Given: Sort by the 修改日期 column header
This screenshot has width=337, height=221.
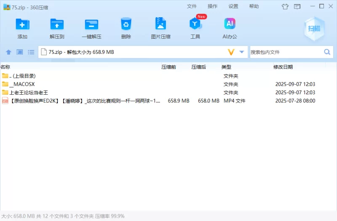Looking at the screenshot, I should point(283,67).
